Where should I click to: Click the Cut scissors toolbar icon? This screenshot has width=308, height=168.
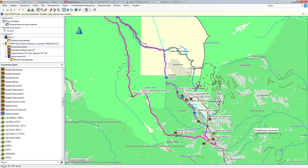pos(4,10)
